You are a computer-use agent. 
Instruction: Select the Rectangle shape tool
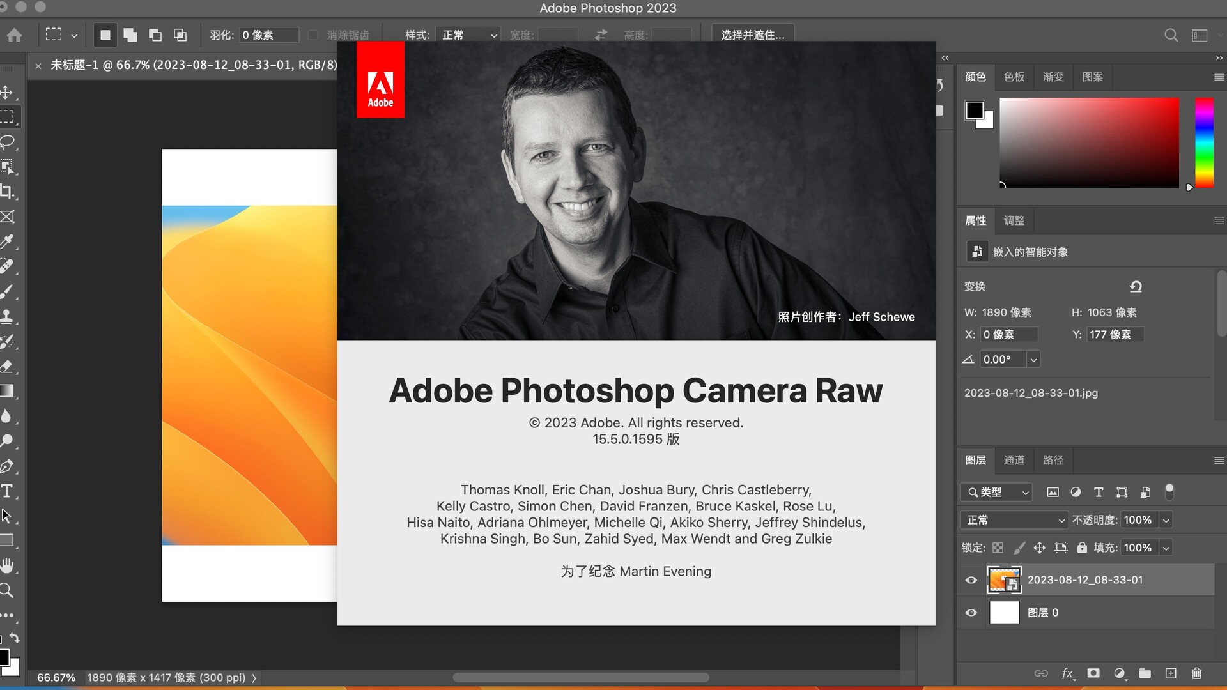tap(7, 540)
